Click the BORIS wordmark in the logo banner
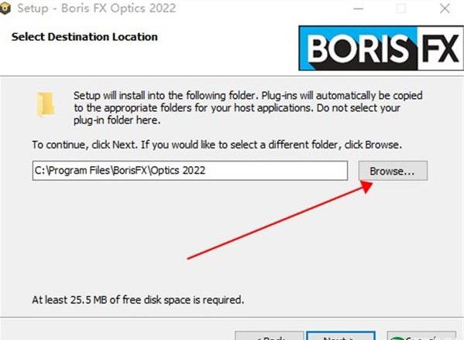The width and height of the screenshot is (464, 340). (x=358, y=48)
